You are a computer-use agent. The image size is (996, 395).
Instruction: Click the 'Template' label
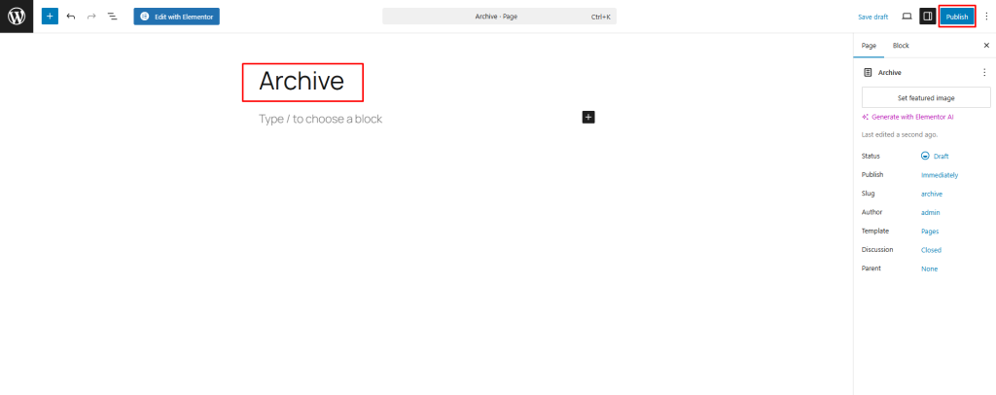875,232
